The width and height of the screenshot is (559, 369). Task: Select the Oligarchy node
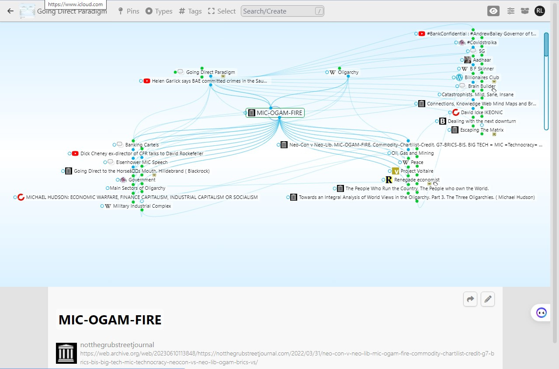[x=348, y=72]
